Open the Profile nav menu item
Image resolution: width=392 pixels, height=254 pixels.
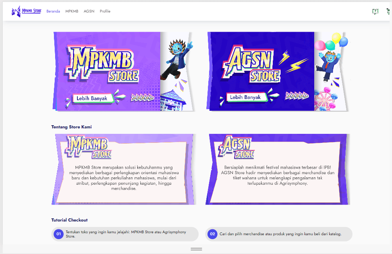105,11
